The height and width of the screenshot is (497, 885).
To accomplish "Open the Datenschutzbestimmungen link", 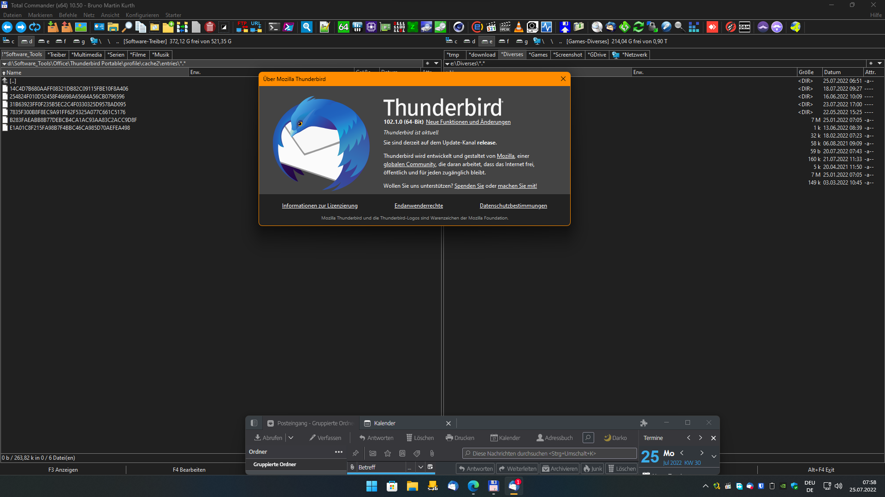I will 513,206.
